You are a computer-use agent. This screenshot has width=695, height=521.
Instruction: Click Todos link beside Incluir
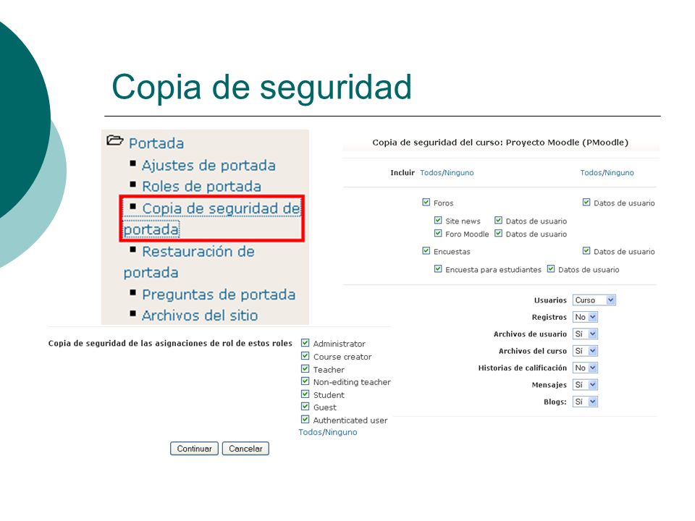pyautogui.click(x=430, y=173)
